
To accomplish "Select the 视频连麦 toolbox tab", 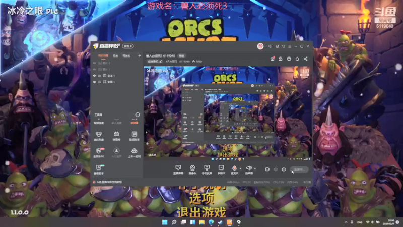I will [x=99, y=123].
